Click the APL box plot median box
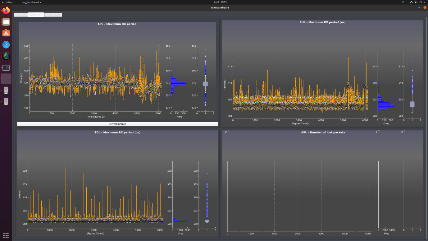428x241 pixels. (x=205, y=84)
